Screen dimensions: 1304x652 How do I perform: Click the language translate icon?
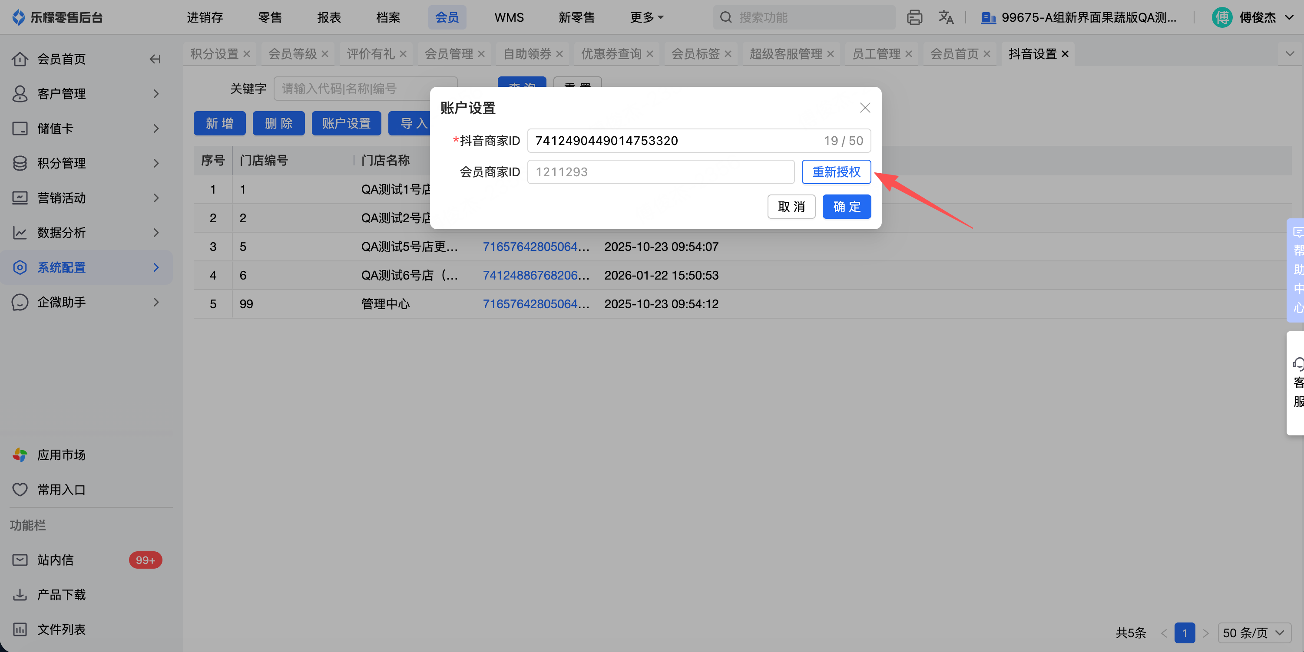945,18
